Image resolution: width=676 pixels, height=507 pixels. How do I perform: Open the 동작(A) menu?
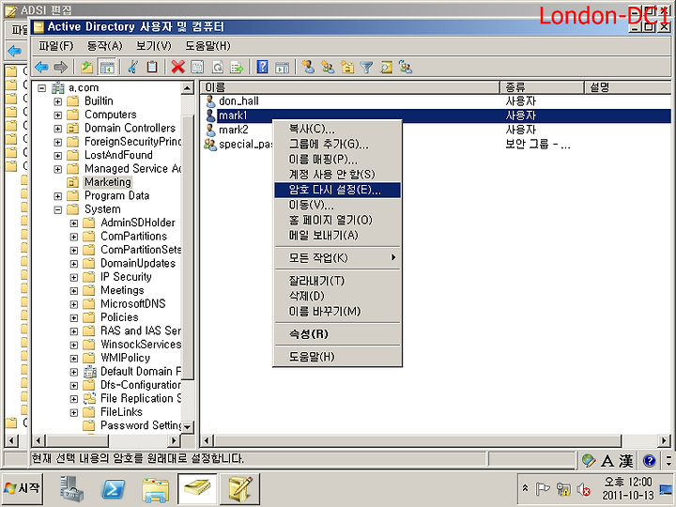(x=105, y=46)
